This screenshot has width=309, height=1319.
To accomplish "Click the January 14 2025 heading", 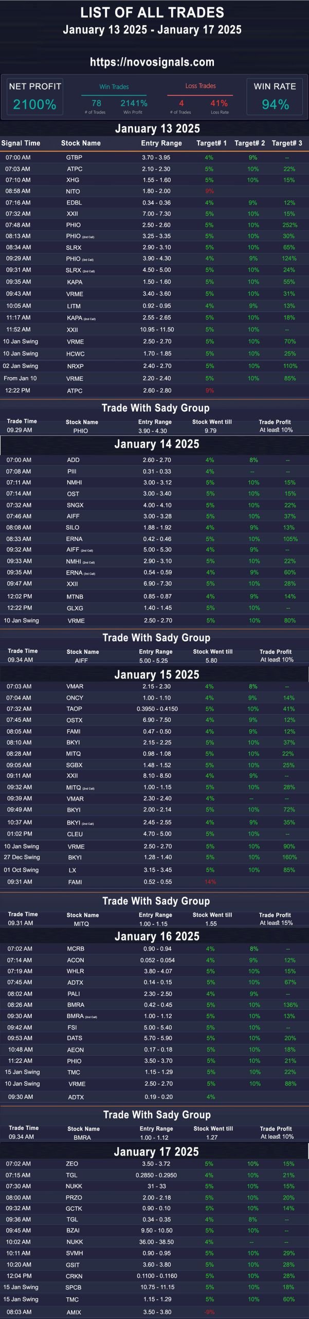I will (x=156, y=444).
